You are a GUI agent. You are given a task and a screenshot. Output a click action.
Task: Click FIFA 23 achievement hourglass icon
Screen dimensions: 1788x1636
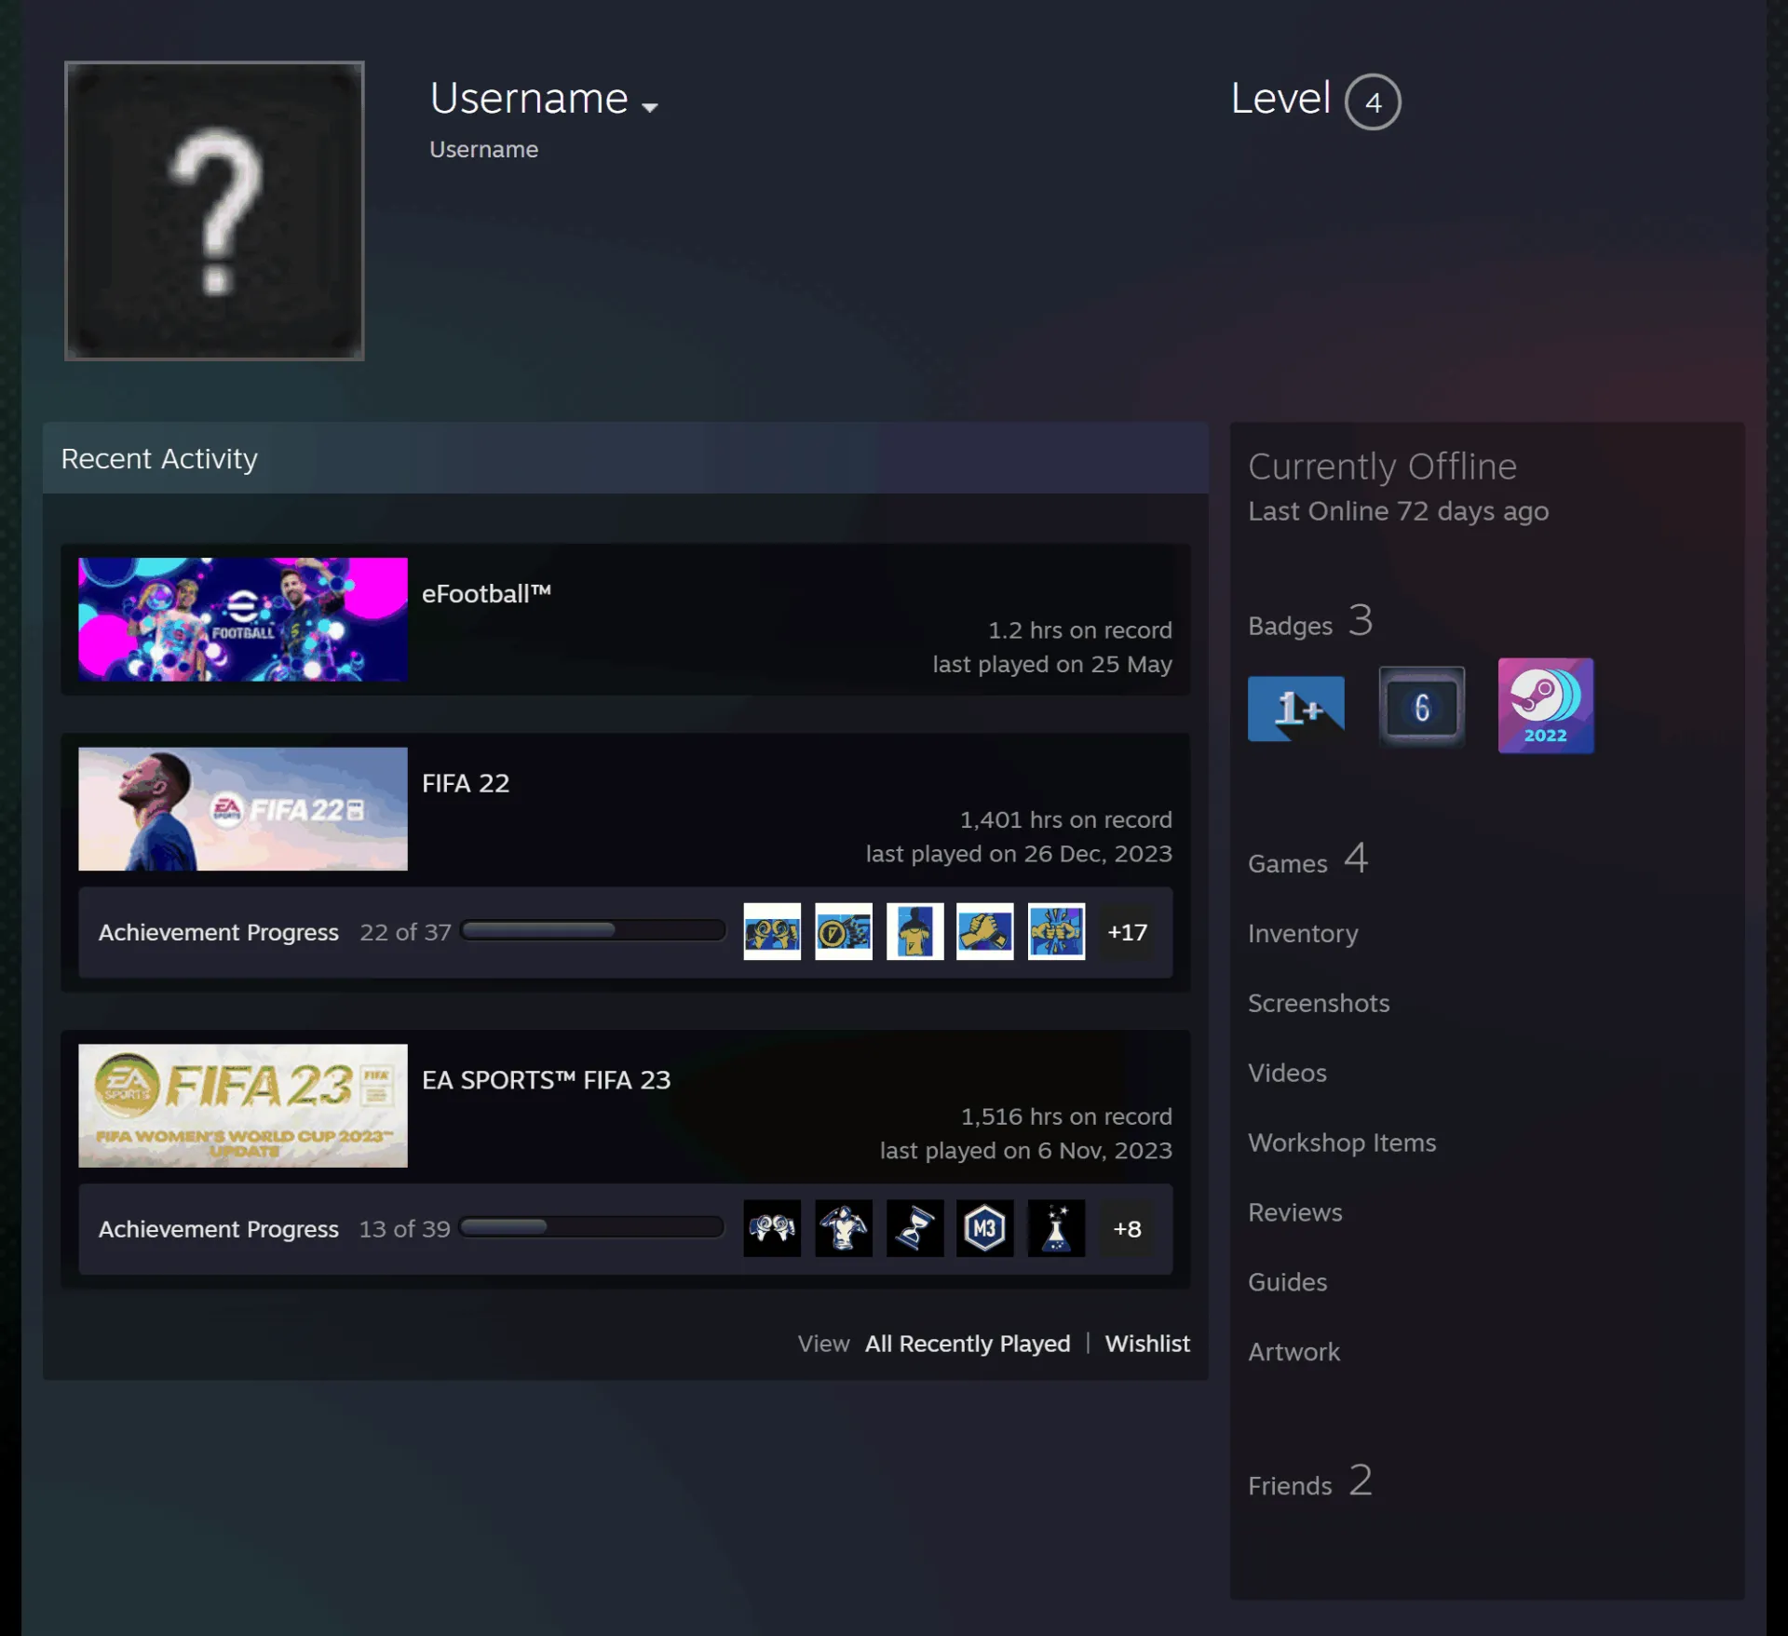coord(914,1228)
